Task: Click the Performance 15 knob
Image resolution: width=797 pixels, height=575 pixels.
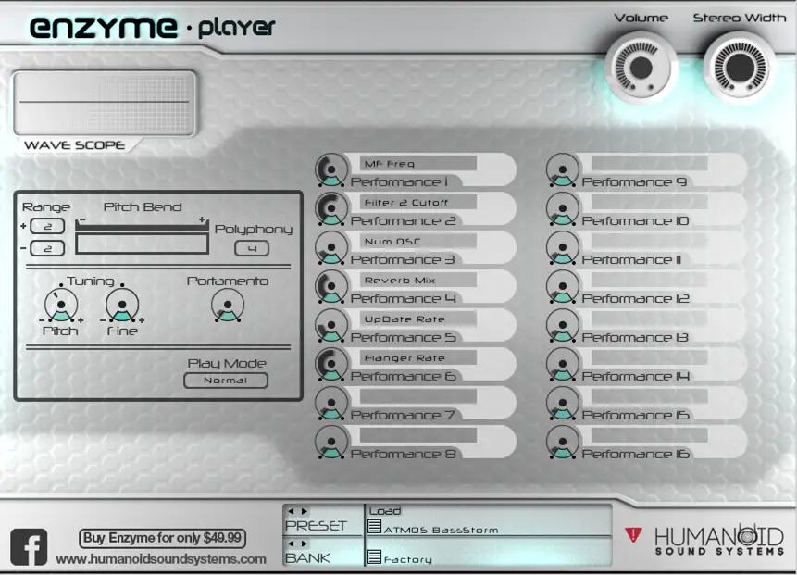Action: point(563,403)
